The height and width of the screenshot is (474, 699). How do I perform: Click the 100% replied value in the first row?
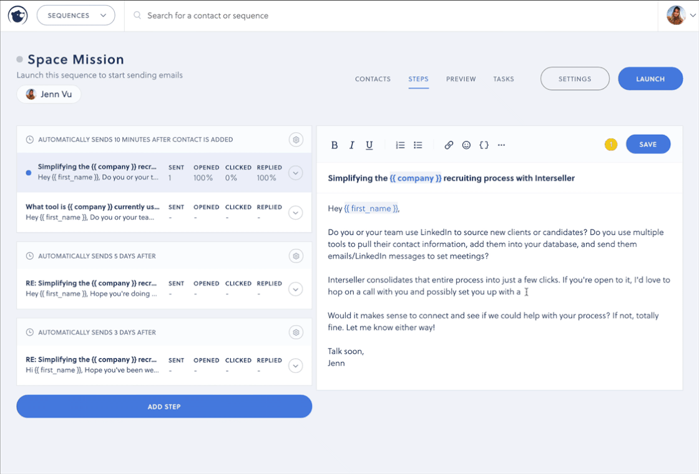point(266,178)
